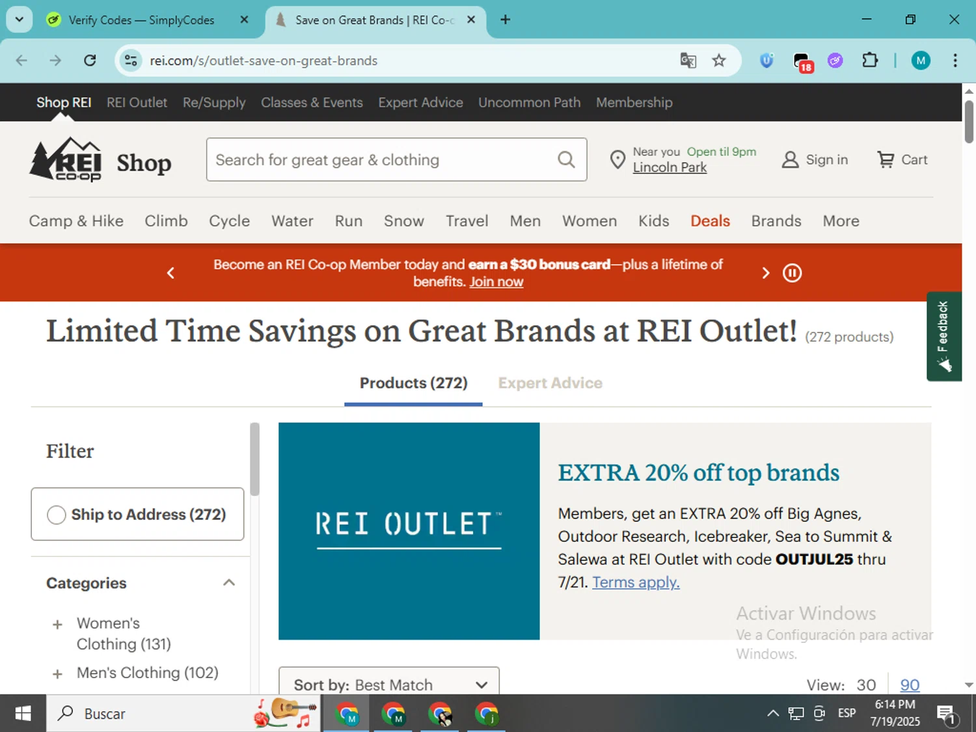Viewport: 976px width, 732px height.
Task: Open the extension with red 18 badge
Action: click(803, 62)
